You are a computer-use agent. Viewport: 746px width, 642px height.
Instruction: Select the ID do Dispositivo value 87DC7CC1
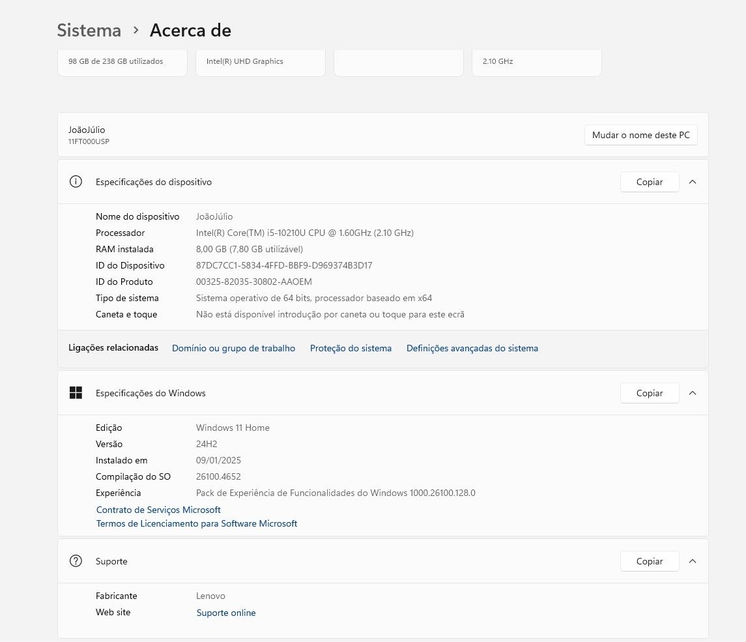click(284, 265)
